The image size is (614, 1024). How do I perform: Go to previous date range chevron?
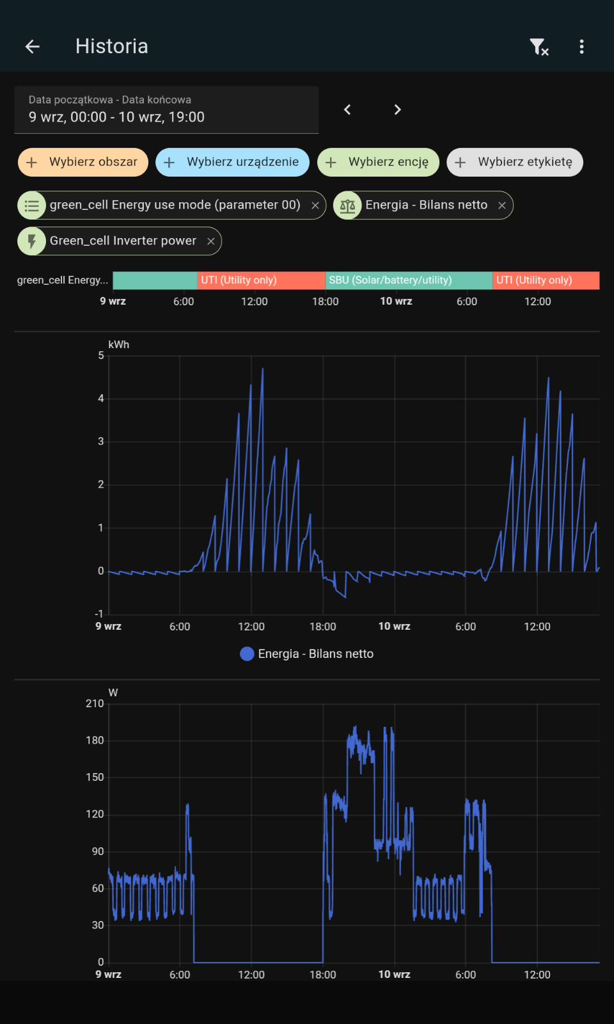coord(347,109)
